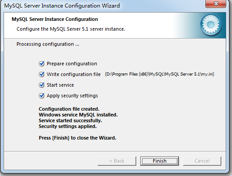232x176 pixels.
Task: Click the disabled Back button
Action: [x=117, y=161]
